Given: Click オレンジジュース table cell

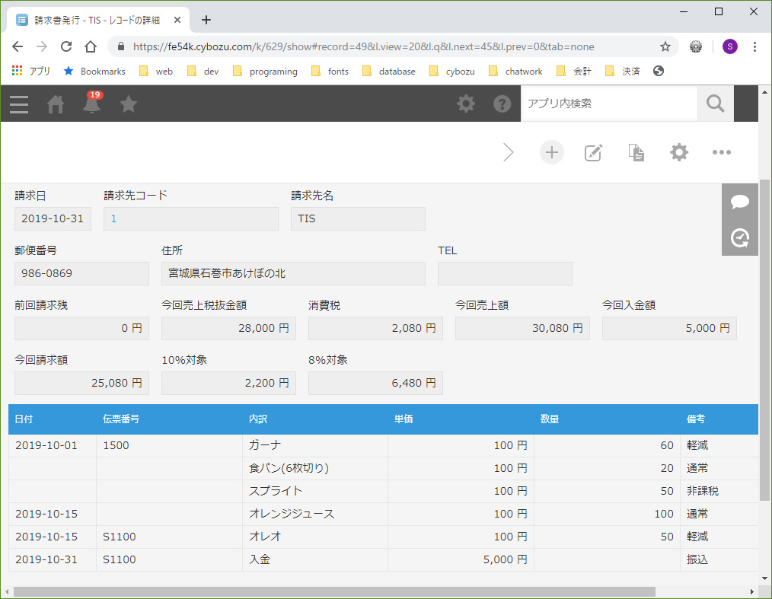Looking at the screenshot, I should pos(315,514).
